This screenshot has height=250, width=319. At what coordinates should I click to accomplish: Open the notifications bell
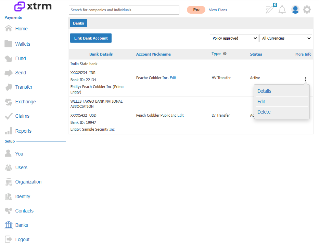click(x=282, y=10)
